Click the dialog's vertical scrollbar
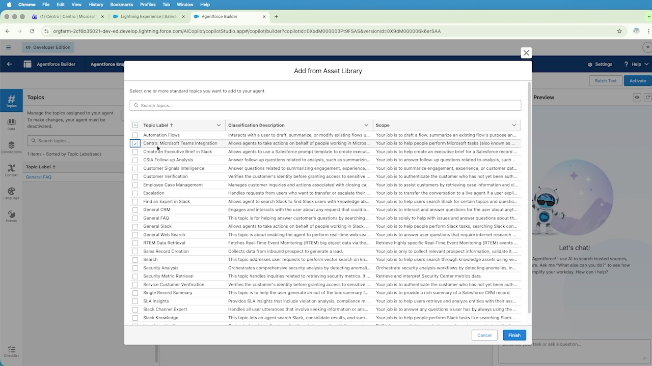 [529, 198]
